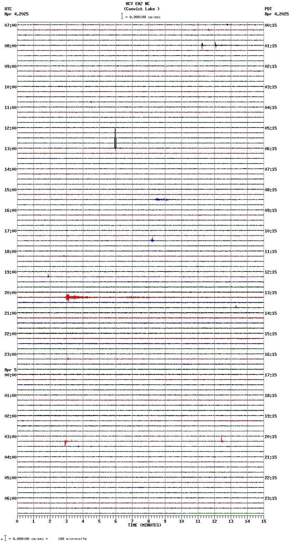
Task: Click the '0' tick on the time axis
Action: (17, 521)
